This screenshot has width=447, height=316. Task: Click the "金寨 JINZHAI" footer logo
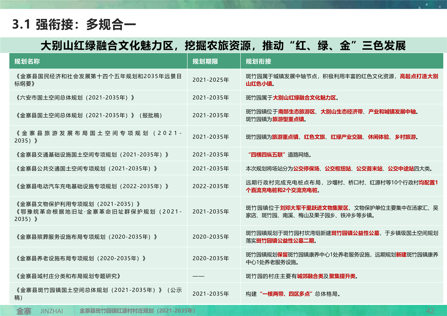39,311
